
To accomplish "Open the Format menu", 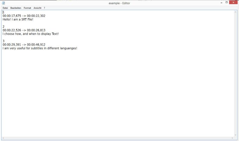I will (27, 8).
